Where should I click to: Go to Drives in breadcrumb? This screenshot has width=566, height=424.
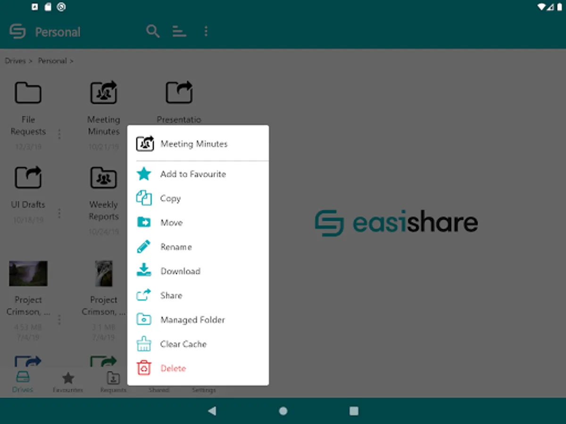tap(15, 61)
